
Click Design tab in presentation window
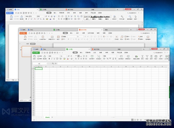[77, 33]
